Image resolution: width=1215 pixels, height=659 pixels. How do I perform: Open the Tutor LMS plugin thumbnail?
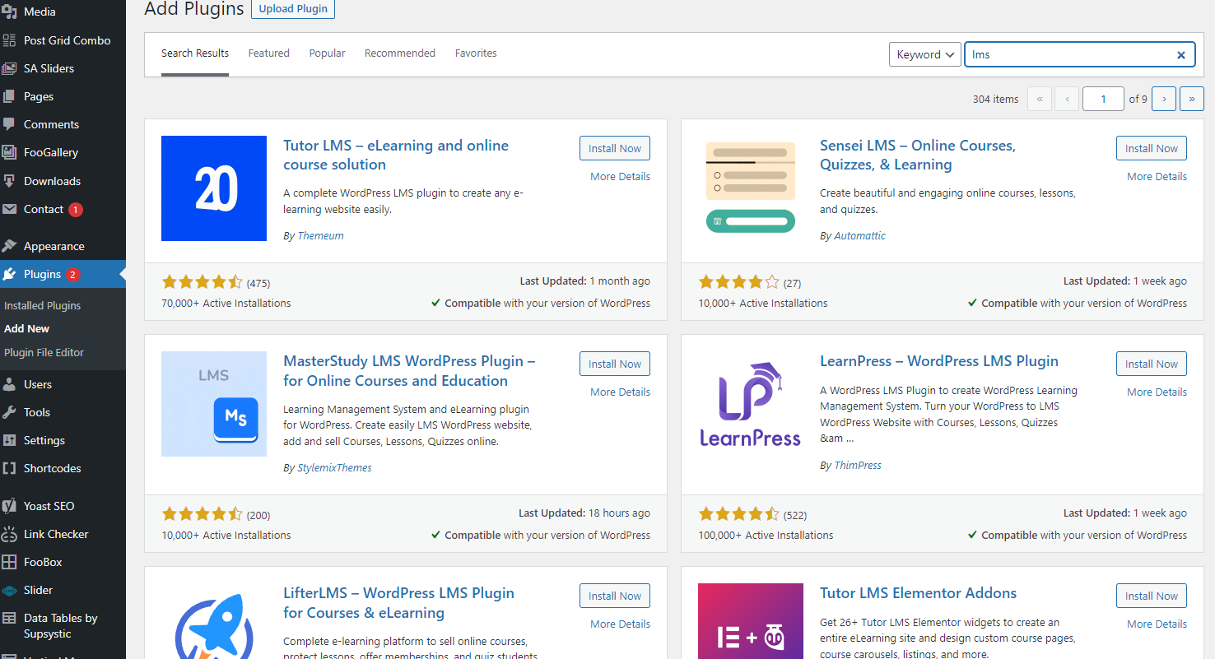pos(214,188)
